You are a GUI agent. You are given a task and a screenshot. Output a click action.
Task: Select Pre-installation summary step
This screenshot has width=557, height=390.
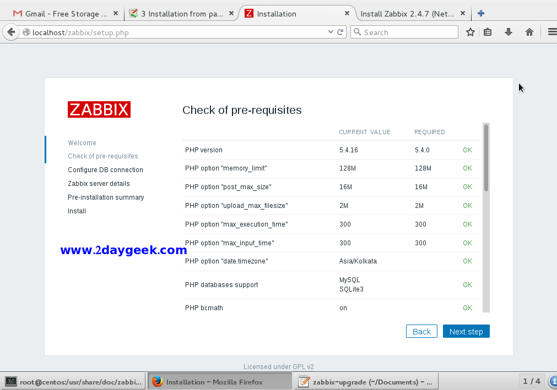106,197
